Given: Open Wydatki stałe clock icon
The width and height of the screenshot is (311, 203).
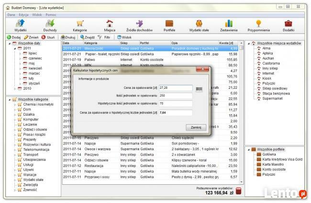Looking at the screenshot, I should [x=199, y=25].
